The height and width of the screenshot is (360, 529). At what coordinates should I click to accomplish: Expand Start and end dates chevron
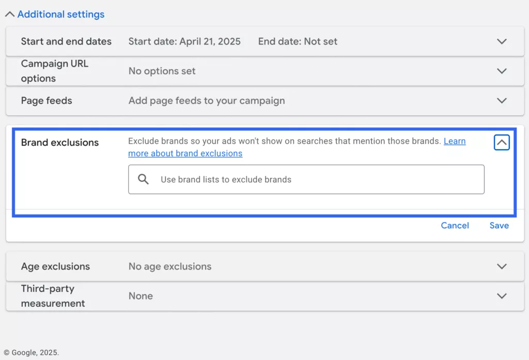click(x=502, y=41)
